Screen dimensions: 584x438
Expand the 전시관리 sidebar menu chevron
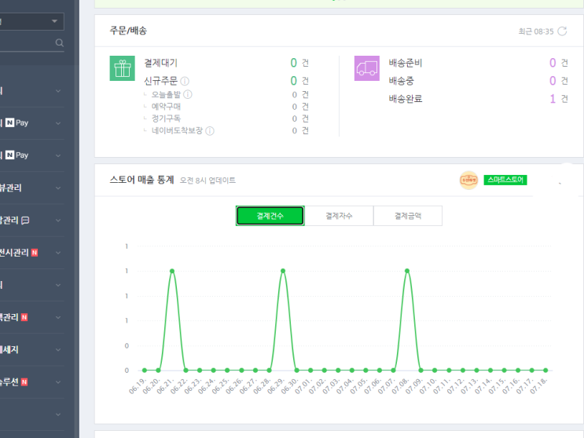[x=58, y=253]
